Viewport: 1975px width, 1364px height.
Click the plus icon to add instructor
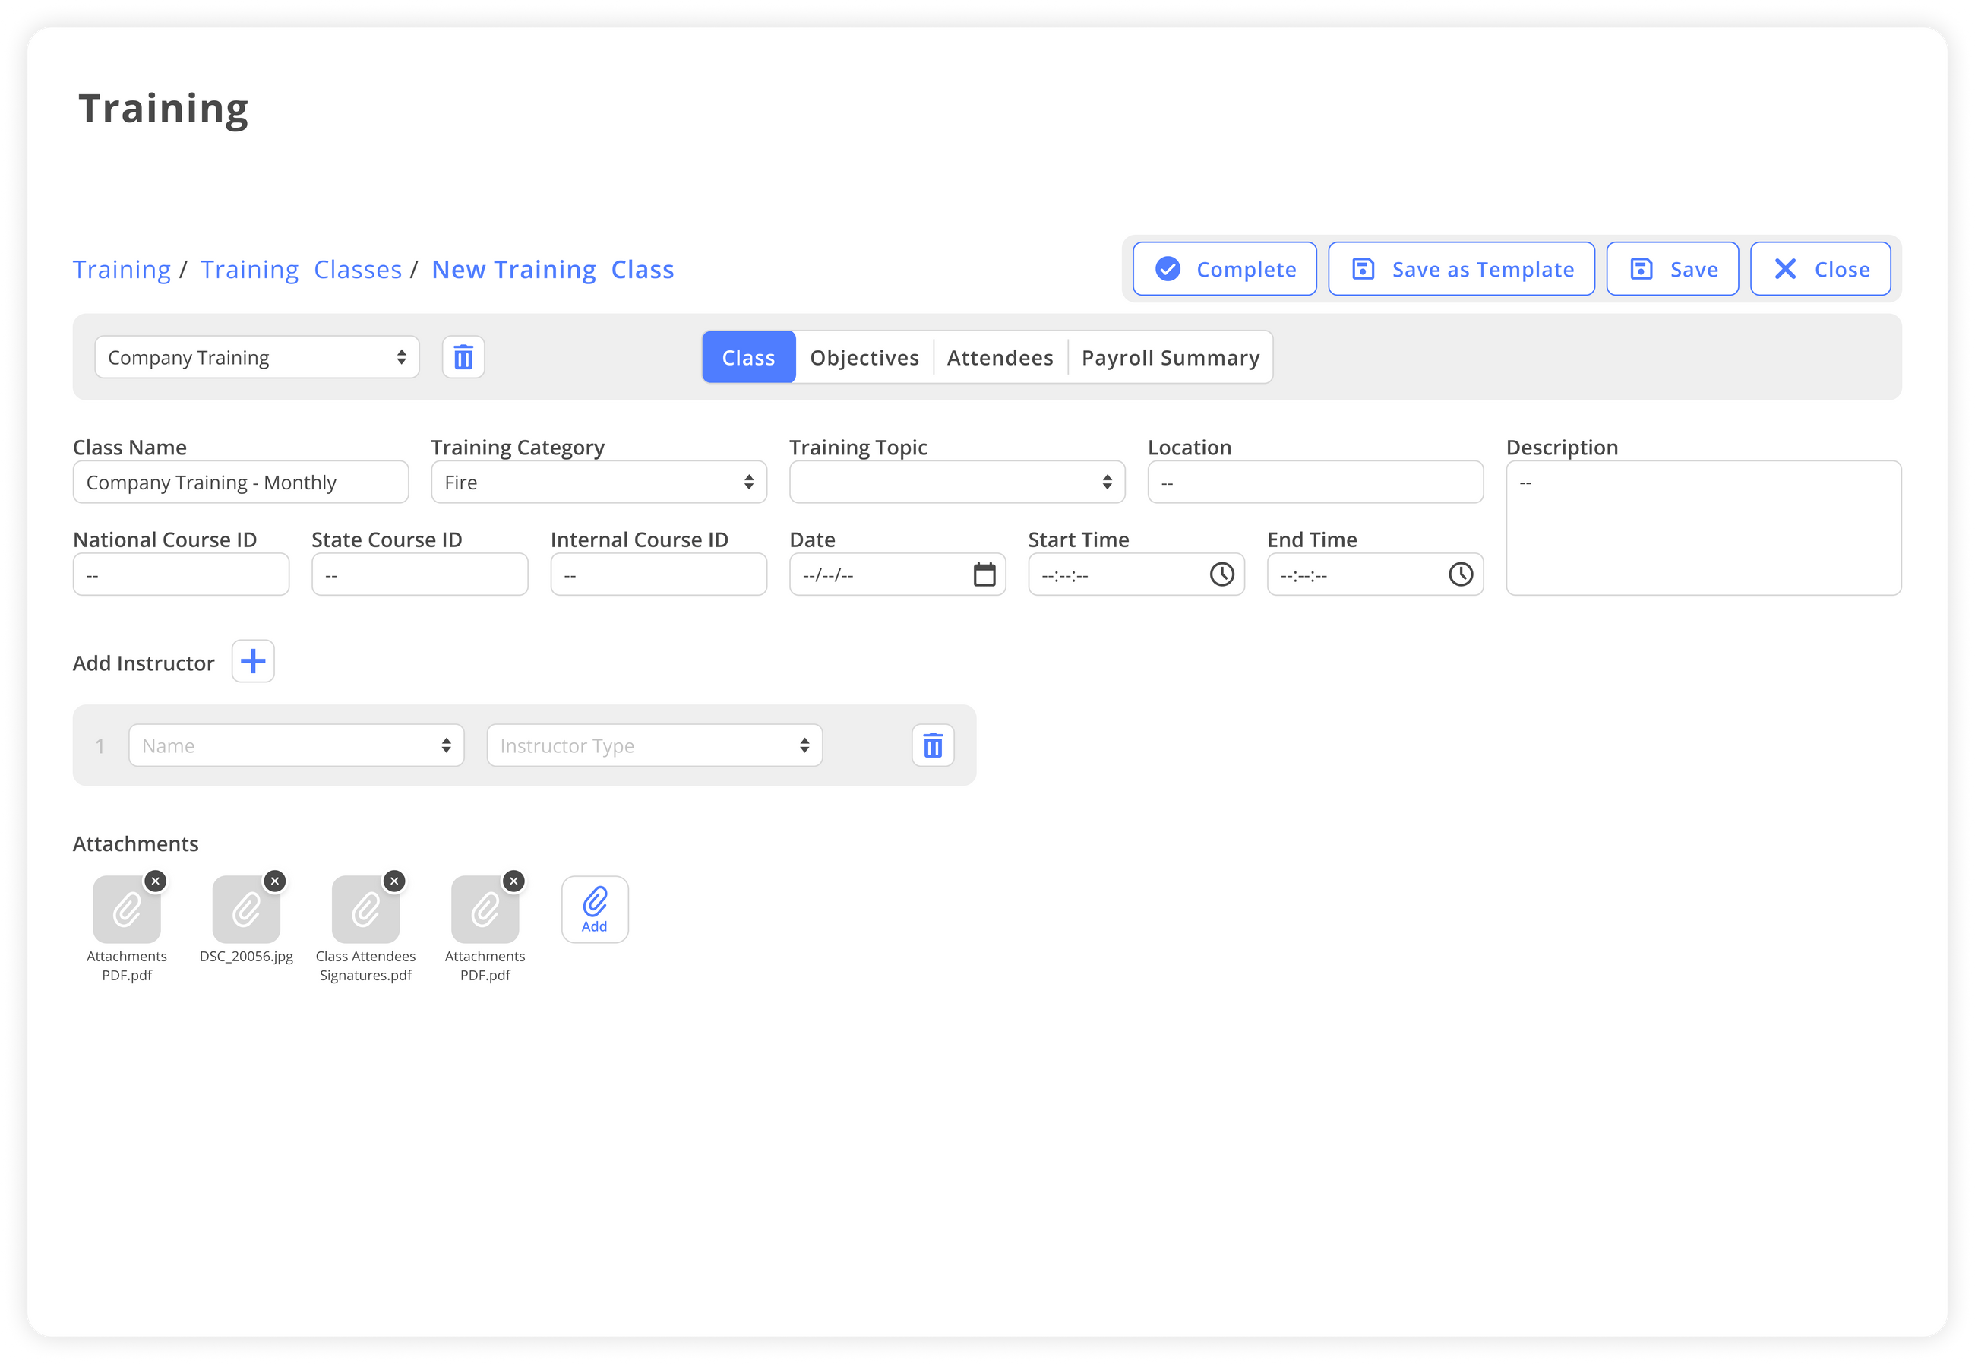[x=253, y=662]
